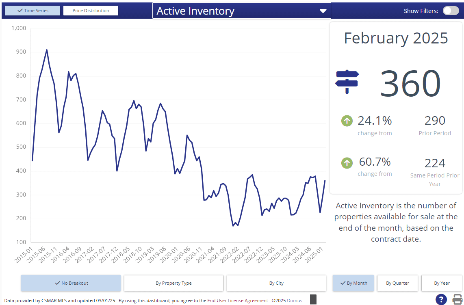Select the By Quarter option

tap(397, 283)
